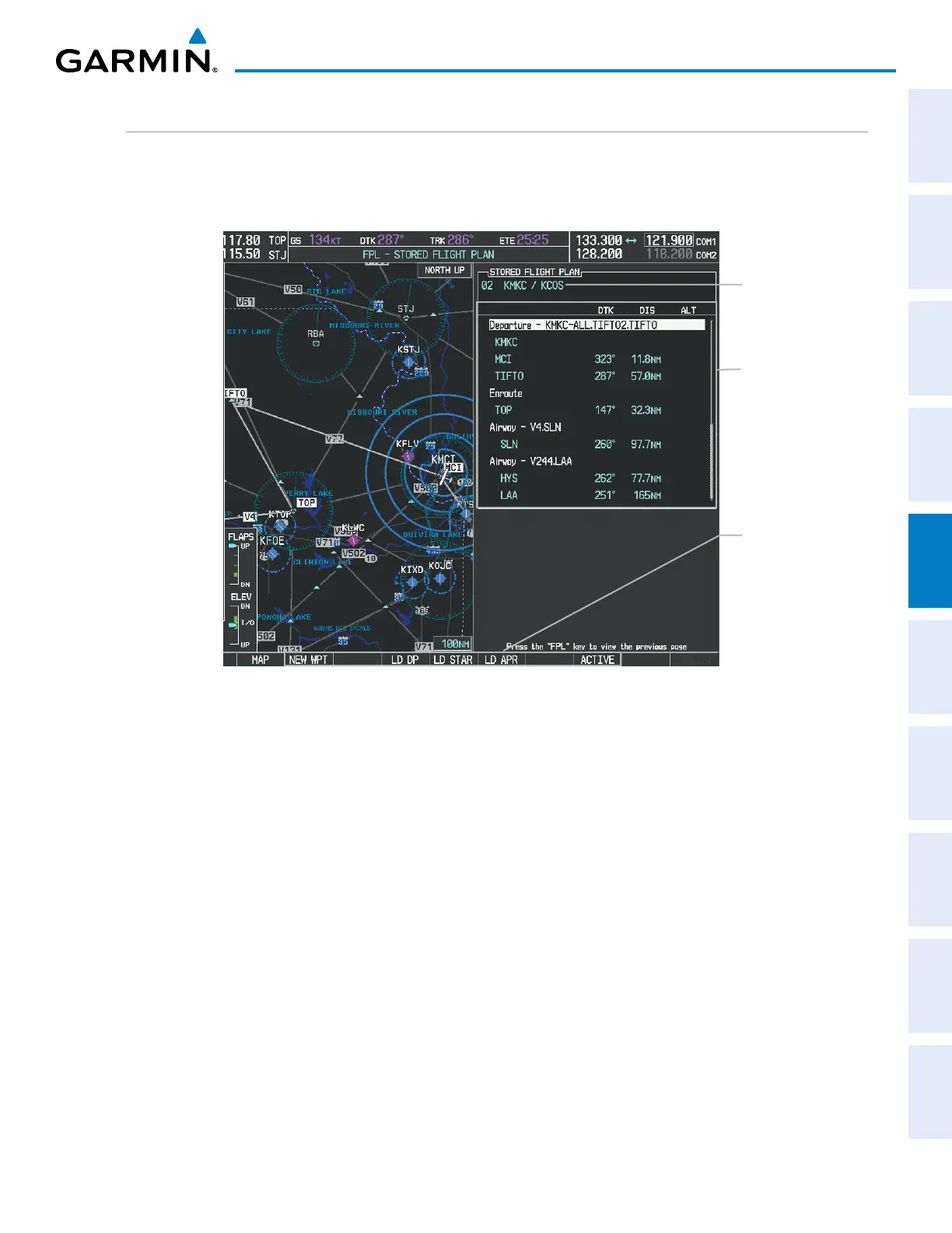The height and width of the screenshot is (1233, 952).
Task: Click the ETE 25:25 readout
Action: click(524, 241)
